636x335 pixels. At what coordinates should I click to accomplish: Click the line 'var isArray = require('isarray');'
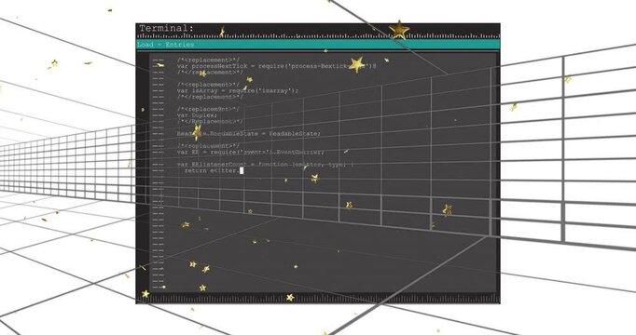click(x=237, y=90)
